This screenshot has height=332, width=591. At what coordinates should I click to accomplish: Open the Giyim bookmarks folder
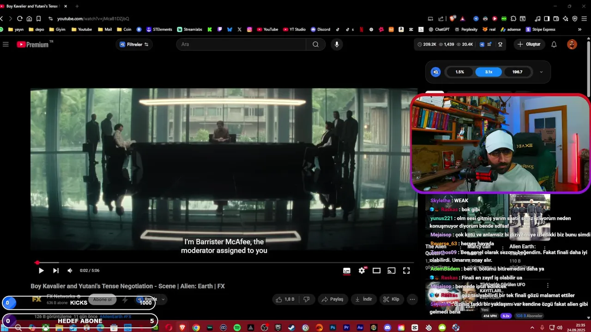point(57,30)
